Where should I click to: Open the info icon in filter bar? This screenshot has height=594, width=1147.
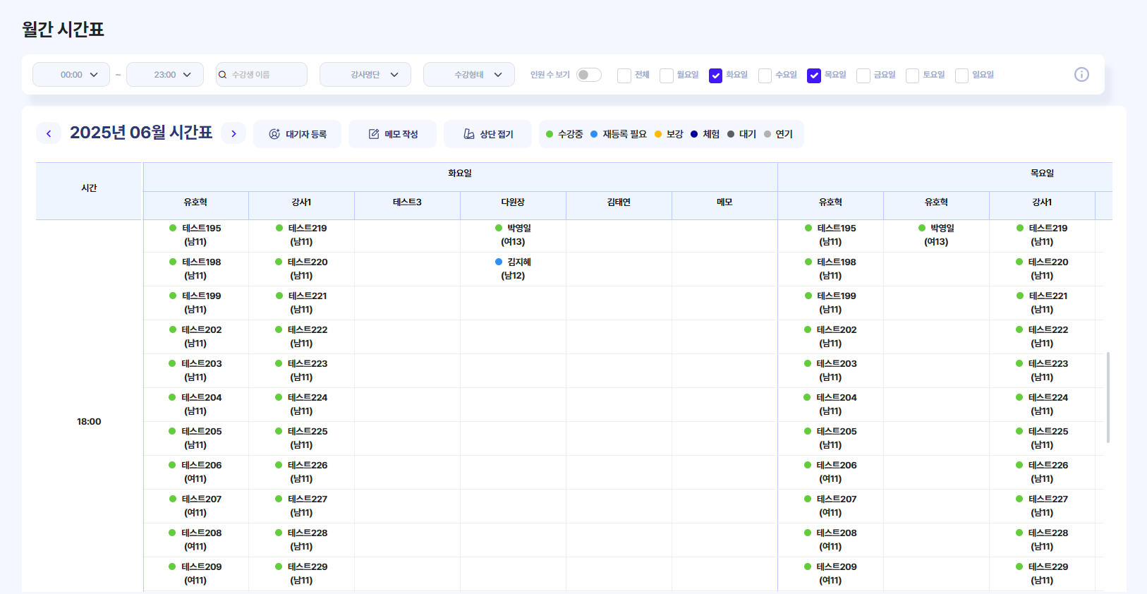pos(1081,74)
